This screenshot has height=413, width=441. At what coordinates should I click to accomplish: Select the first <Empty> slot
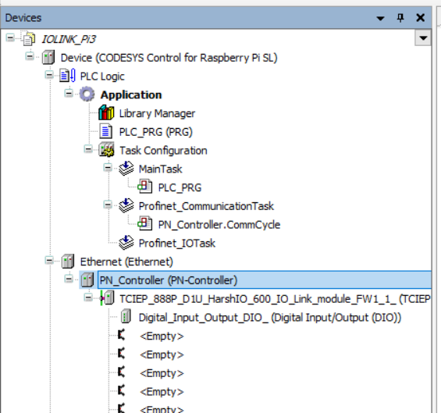coord(162,336)
